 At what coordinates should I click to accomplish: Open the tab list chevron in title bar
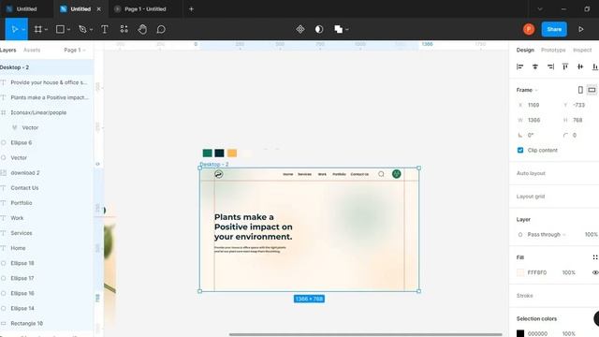(540, 8)
